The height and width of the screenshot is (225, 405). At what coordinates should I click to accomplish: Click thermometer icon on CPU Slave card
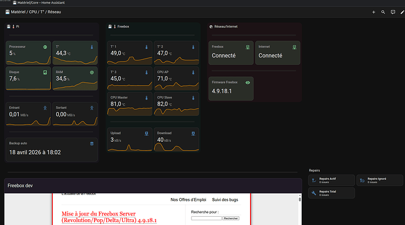(x=193, y=98)
